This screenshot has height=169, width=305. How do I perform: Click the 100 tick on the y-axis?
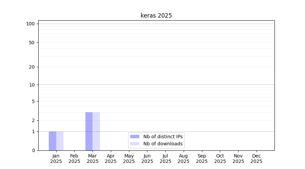pyautogui.click(x=30, y=24)
